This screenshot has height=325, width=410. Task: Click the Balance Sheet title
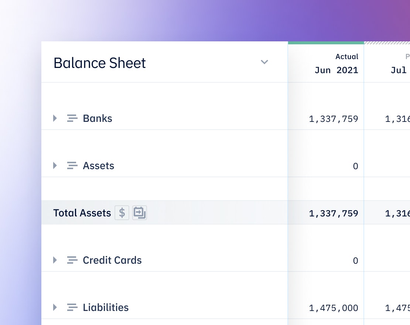(100, 63)
